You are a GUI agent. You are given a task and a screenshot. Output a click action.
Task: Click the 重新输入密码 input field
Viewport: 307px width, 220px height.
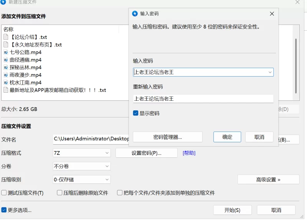(x=203, y=99)
